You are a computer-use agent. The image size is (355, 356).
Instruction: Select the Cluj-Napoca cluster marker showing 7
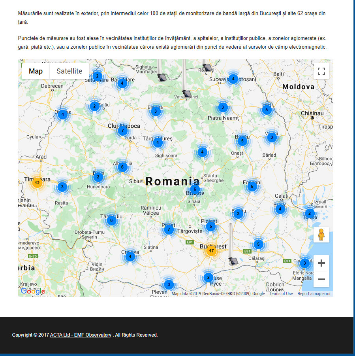[x=123, y=131]
